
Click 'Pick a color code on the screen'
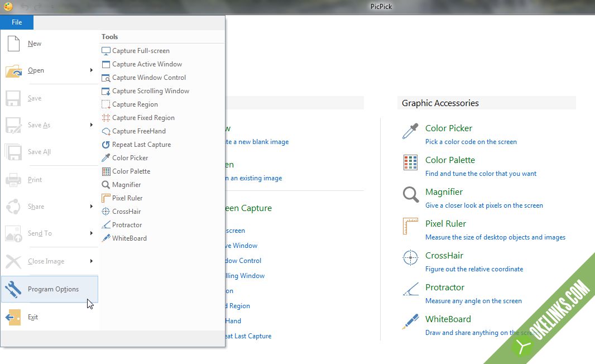pyautogui.click(x=471, y=142)
